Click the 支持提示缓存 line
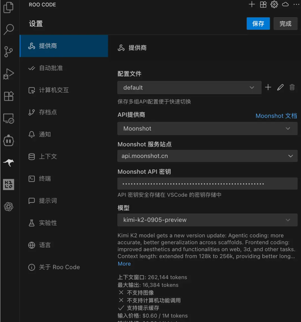The width and height of the screenshot is (301, 322). (x=139, y=308)
